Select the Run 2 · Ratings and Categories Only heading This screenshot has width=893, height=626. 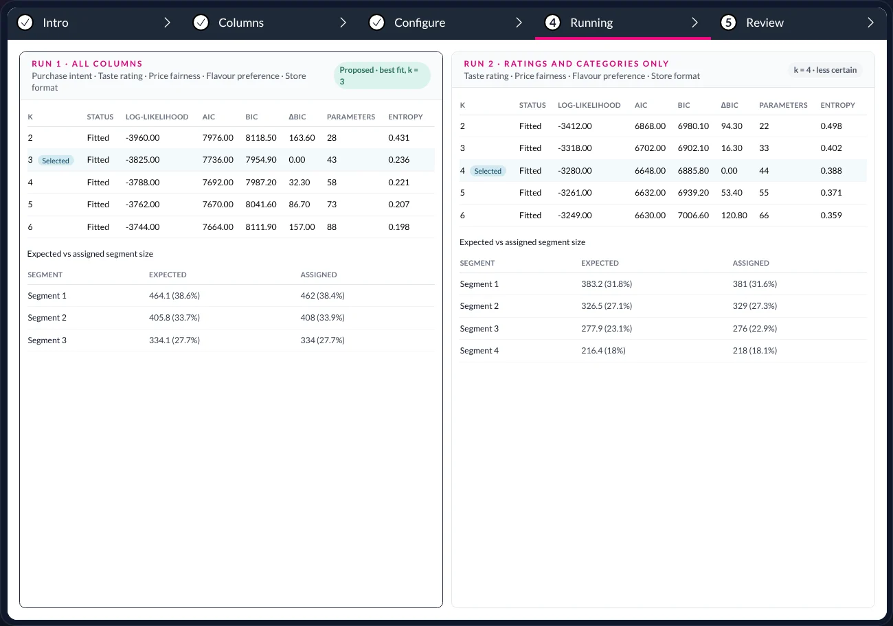pyautogui.click(x=567, y=64)
